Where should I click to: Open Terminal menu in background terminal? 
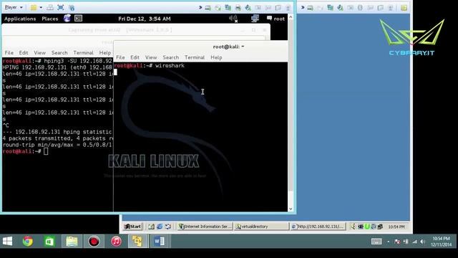pyautogui.click(x=83, y=52)
